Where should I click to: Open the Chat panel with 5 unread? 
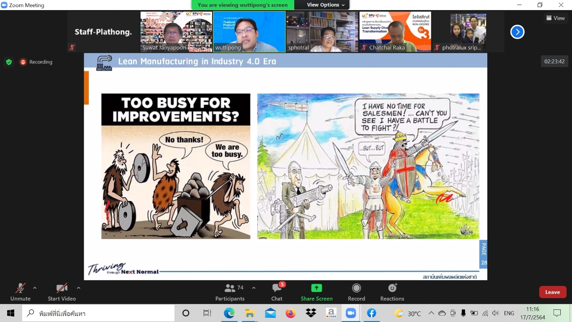click(x=277, y=292)
